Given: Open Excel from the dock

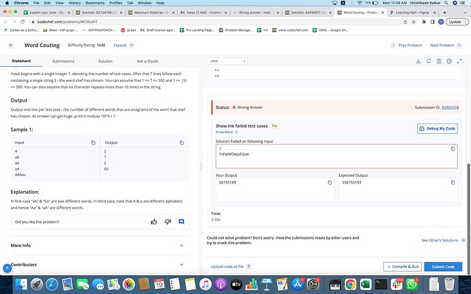Looking at the screenshot, I should point(366,284).
